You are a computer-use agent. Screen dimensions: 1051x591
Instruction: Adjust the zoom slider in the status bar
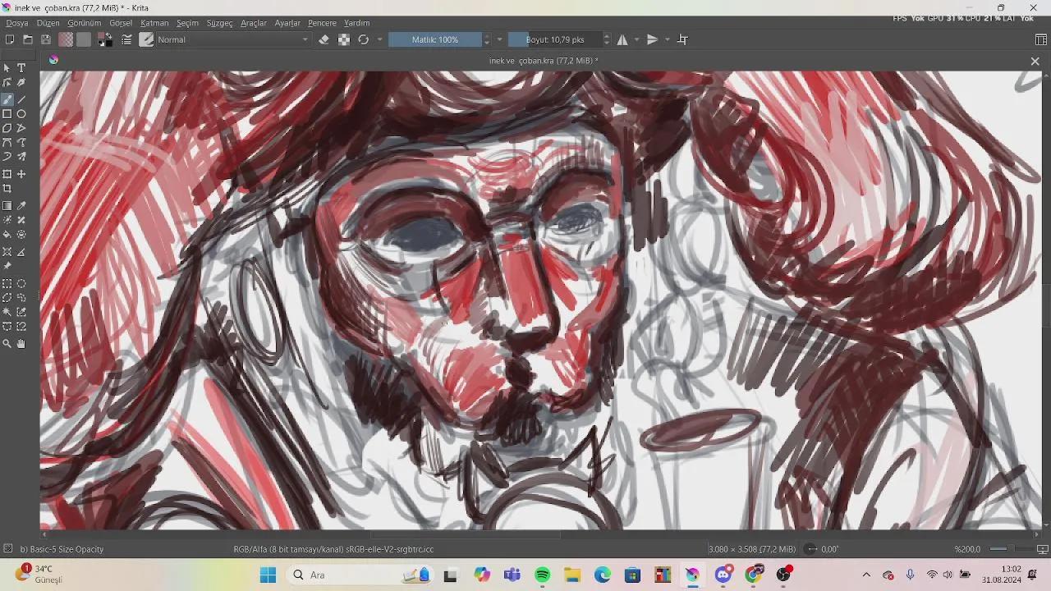(x=1008, y=549)
